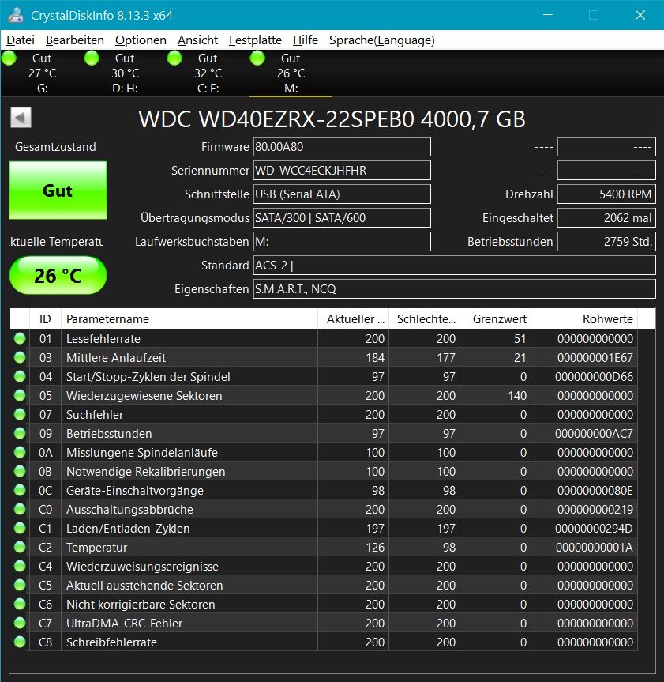Viewport: 664px width, 682px height.
Task: Click status dot of Temperatur row
Action: (x=20, y=547)
